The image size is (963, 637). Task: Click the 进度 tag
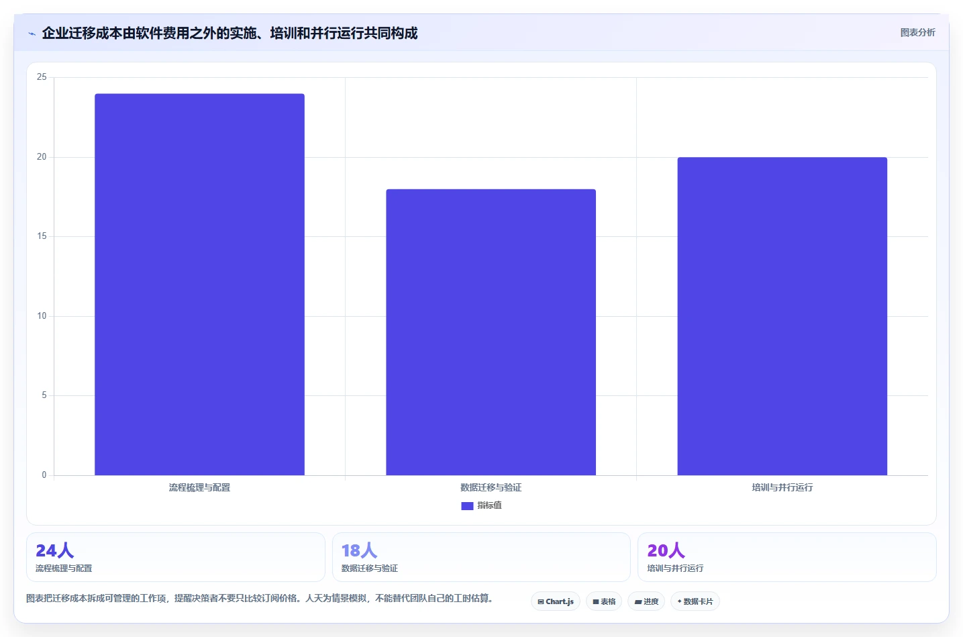click(646, 601)
